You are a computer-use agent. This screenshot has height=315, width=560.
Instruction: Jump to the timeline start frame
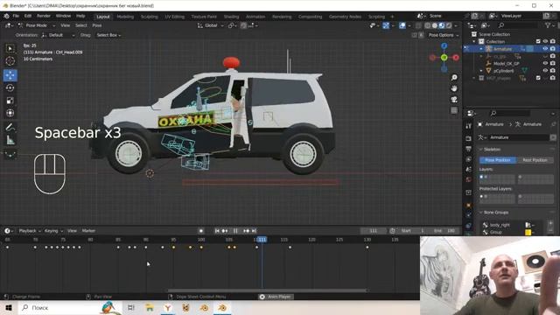217,231
